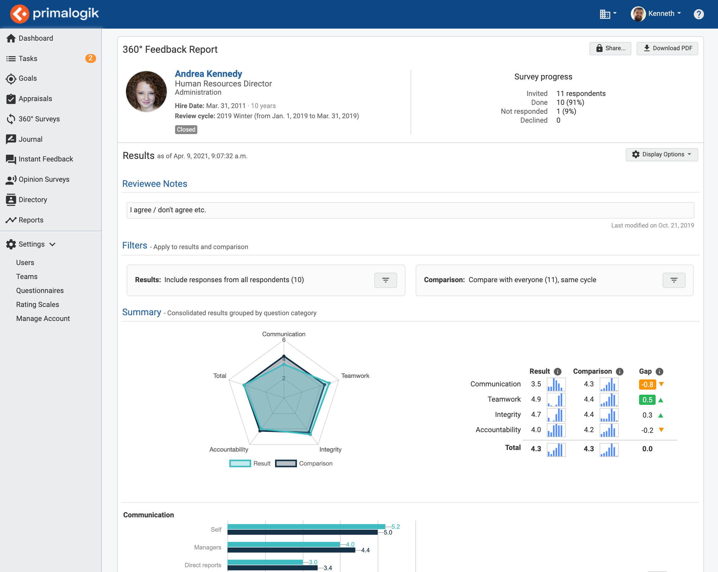Edit the Reviewee Notes text field
Viewport: 718px width, 572px height.
click(x=410, y=210)
